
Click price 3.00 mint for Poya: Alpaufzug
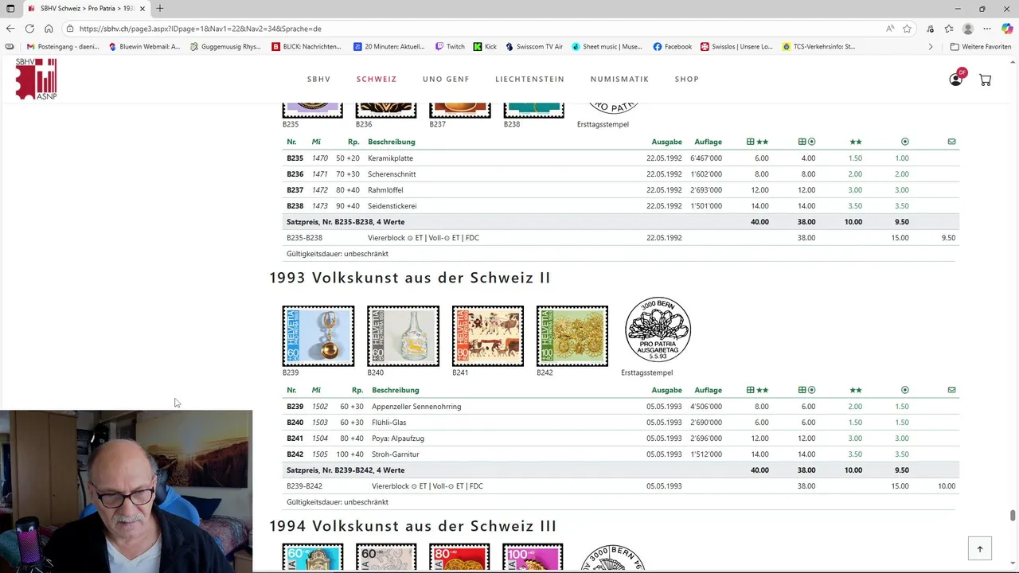(x=855, y=439)
